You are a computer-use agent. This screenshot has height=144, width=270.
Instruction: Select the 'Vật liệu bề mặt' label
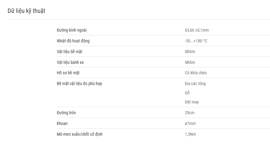click(x=70, y=52)
